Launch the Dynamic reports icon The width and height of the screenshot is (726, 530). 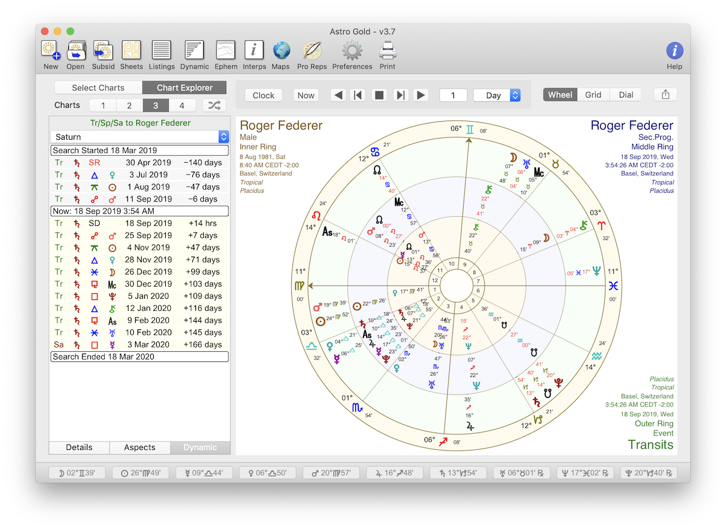[x=194, y=51]
